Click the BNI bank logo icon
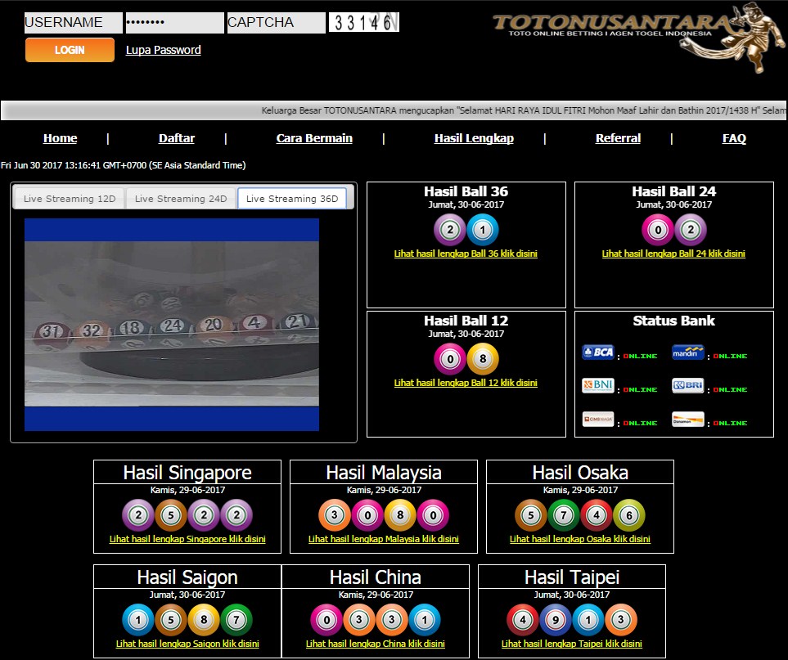The height and width of the screenshot is (660, 788). pyautogui.click(x=598, y=386)
